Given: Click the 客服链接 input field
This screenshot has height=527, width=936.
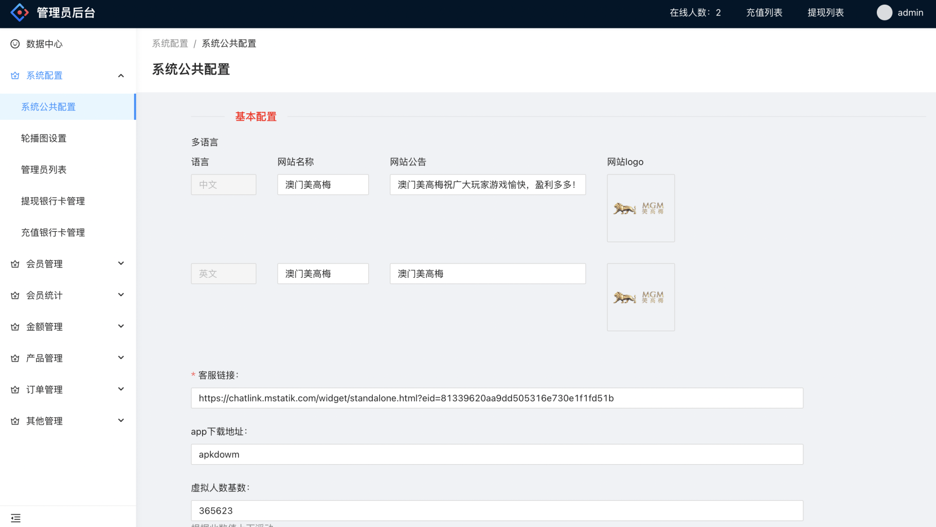Looking at the screenshot, I should 497,398.
